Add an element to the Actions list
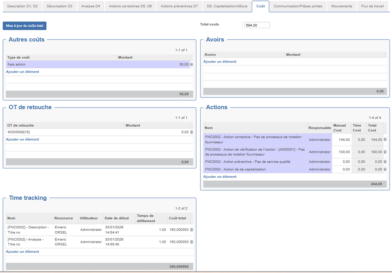This screenshot has width=392, height=273. point(220,177)
